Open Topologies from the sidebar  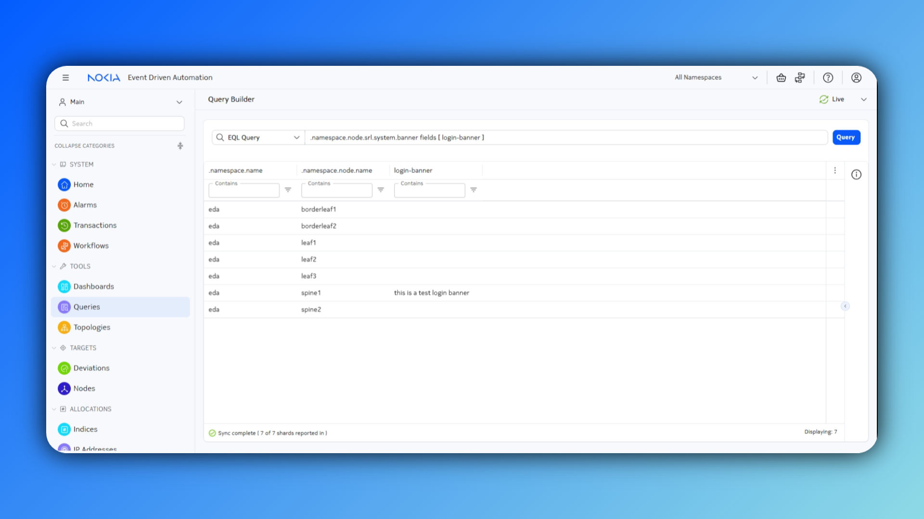[x=91, y=327]
